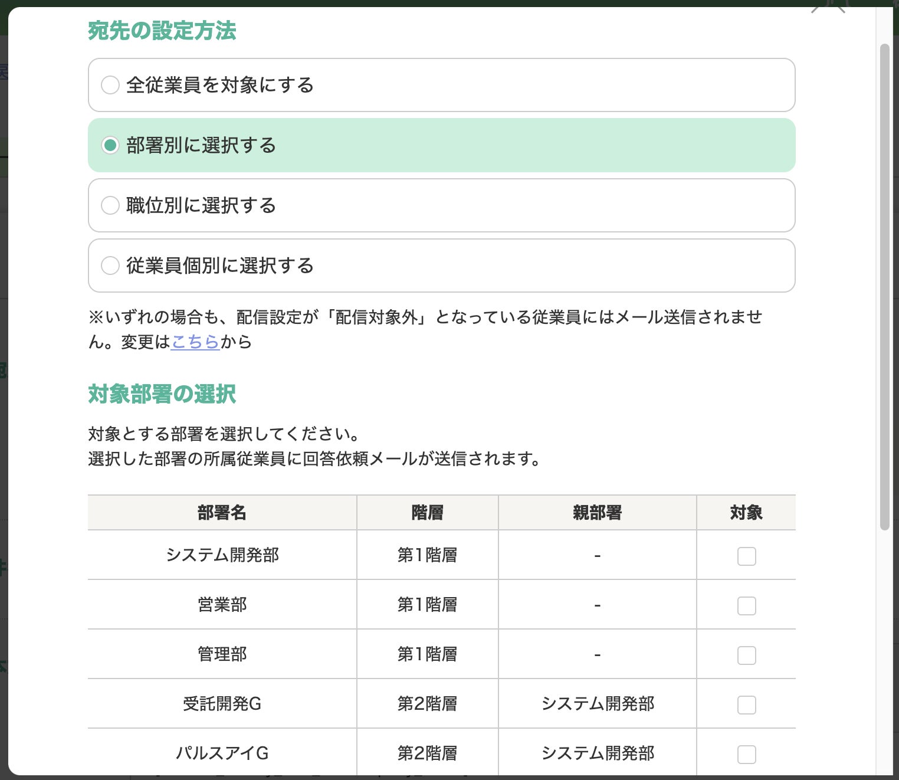
Task: Click the 階層 column header
Action: tap(427, 513)
